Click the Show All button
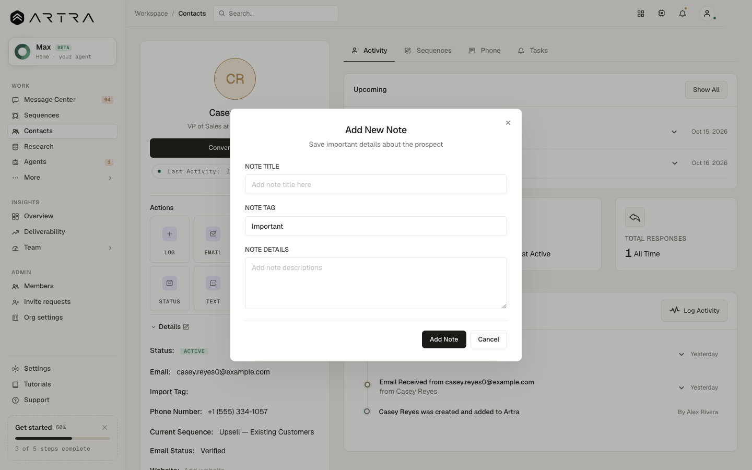Screen dimensions: 752x470 point(706,90)
